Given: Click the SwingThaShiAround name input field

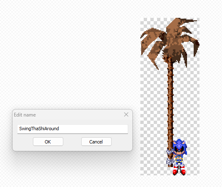Looking at the screenshot, I should (x=72, y=129).
